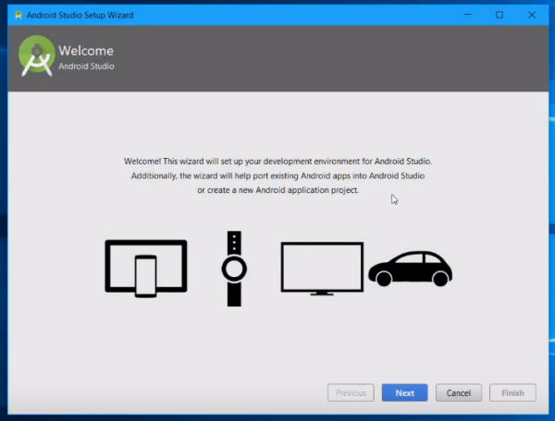Click the "Welcome! This wizard will set up" line

tap(277, 161)
